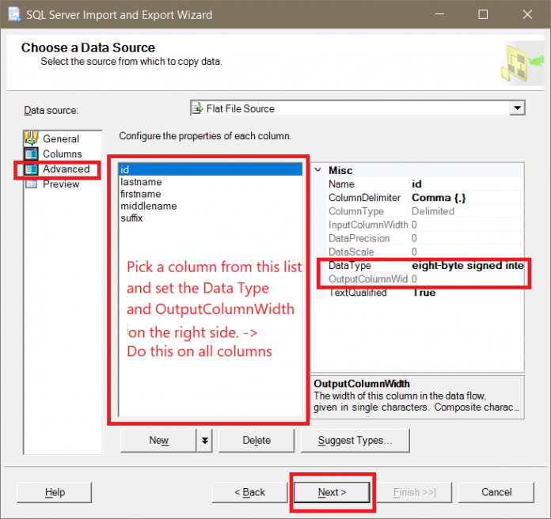Click the Delete column button

pyautogui.click(x=256, y=441)
